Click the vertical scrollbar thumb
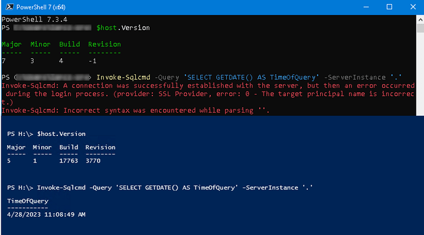This screenshot has height=235, width=424. click(420, 28)
